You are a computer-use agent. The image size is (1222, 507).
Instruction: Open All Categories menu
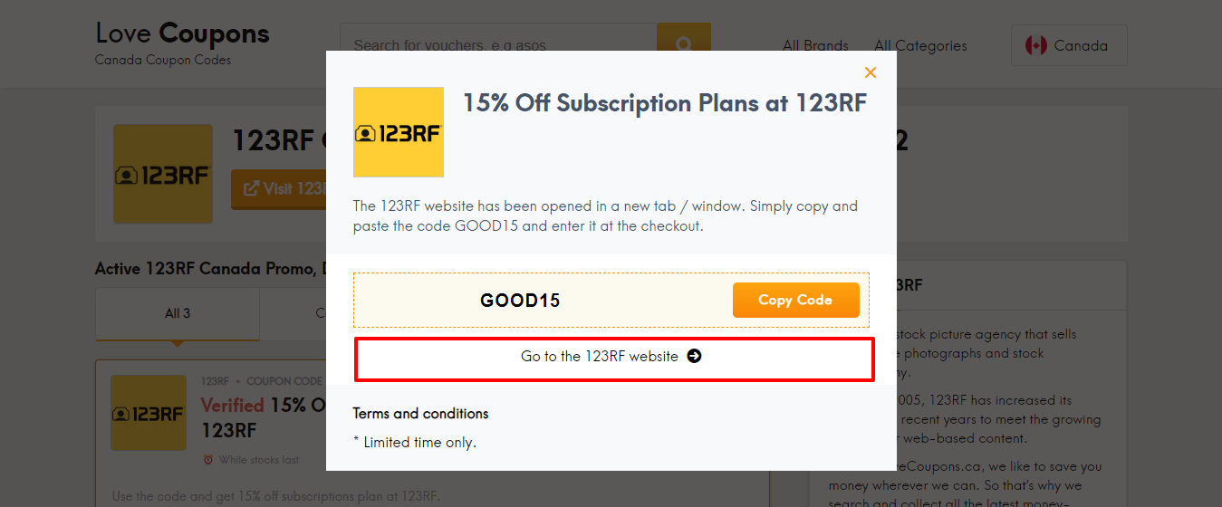(920, 45)
